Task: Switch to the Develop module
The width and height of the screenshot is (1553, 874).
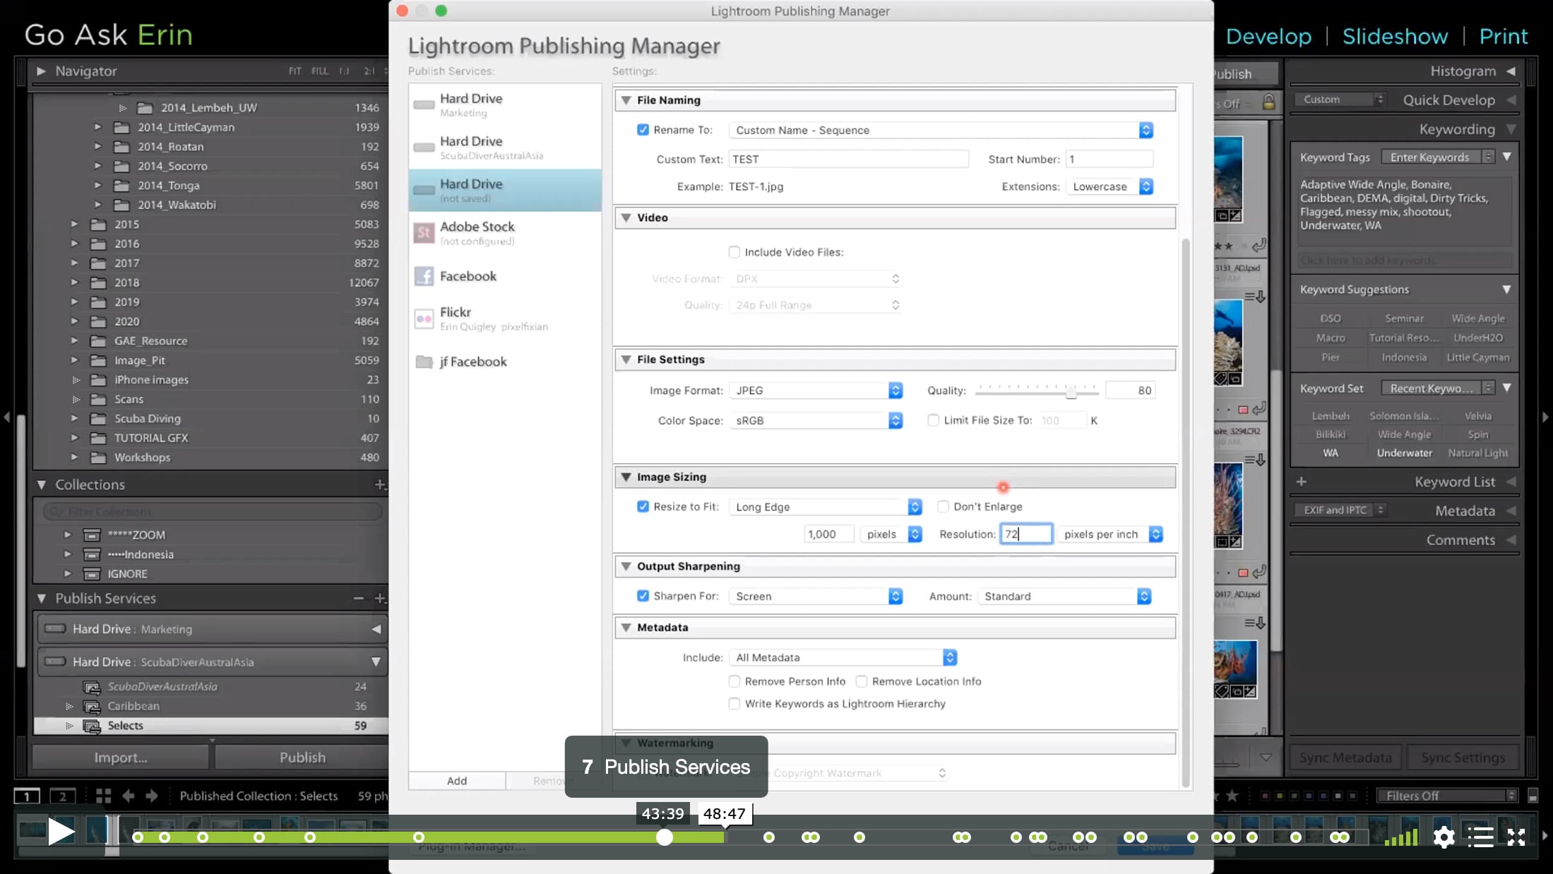Action: [1268, 37]
